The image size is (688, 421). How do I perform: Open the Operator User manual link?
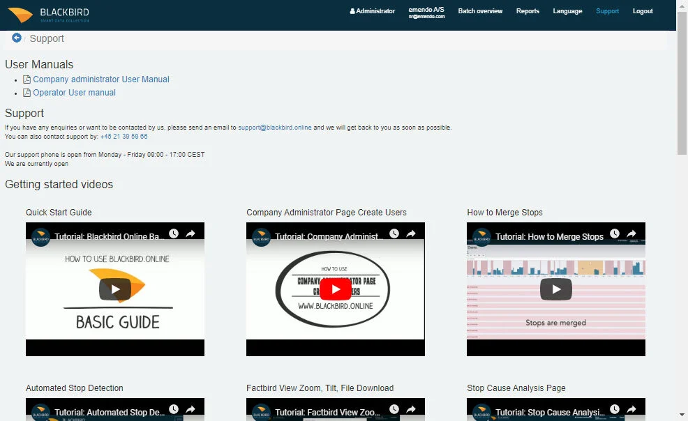74,93
